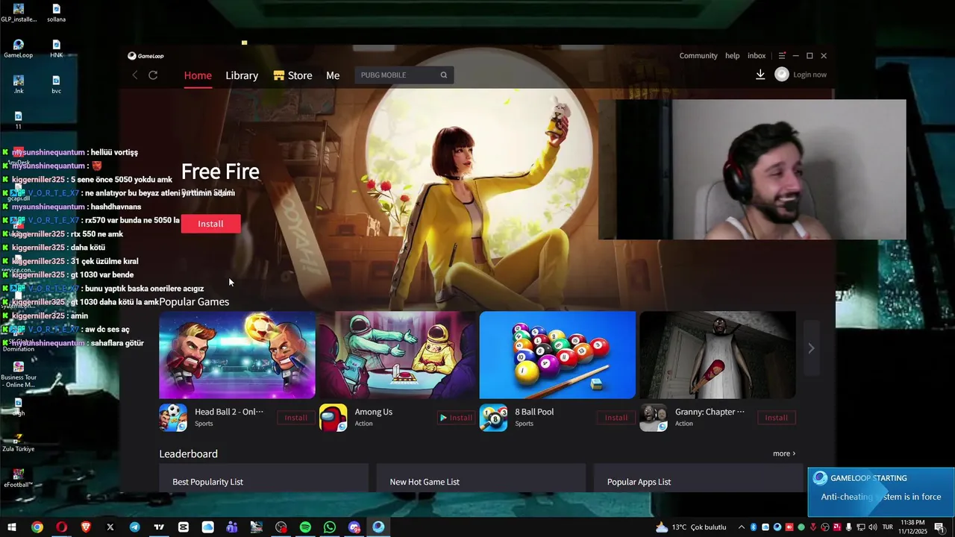Click the Granny: Chapter app icon
Viewport: 955px width, 537px height.
[654, 418]
